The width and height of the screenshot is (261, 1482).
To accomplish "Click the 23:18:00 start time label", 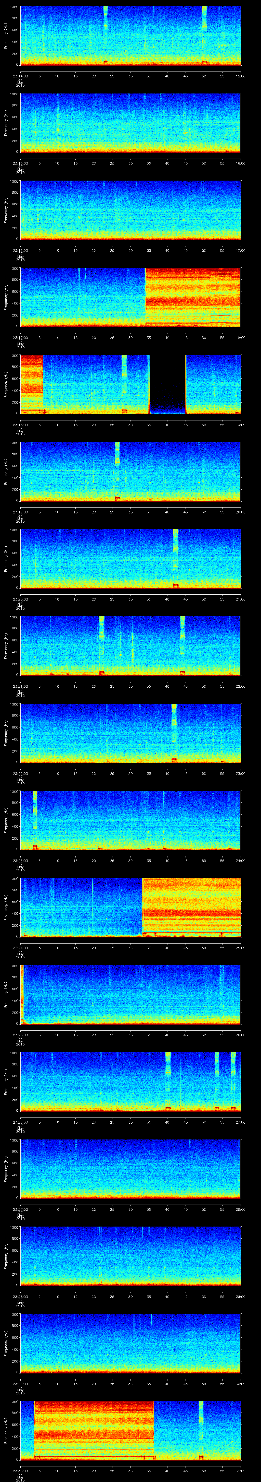I will pos(20,425).
